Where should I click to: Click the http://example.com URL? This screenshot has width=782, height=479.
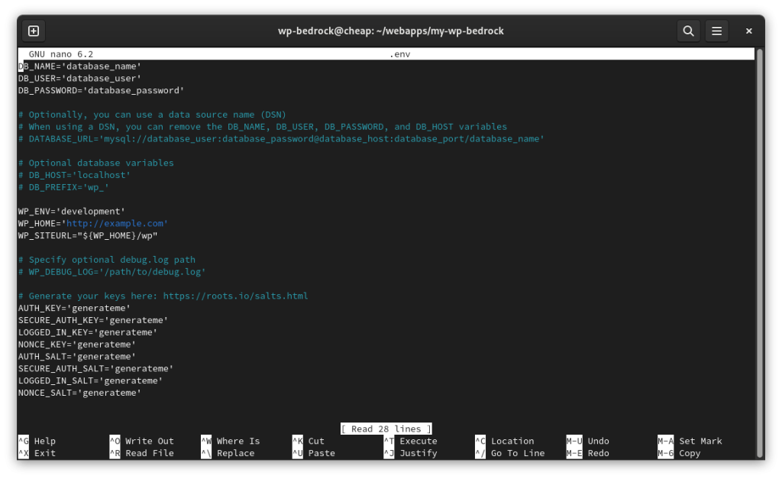pyautogui.click(x=115, y=224)
